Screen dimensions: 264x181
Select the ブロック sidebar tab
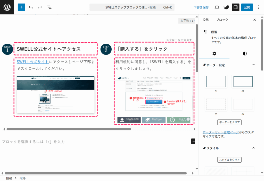222,20
